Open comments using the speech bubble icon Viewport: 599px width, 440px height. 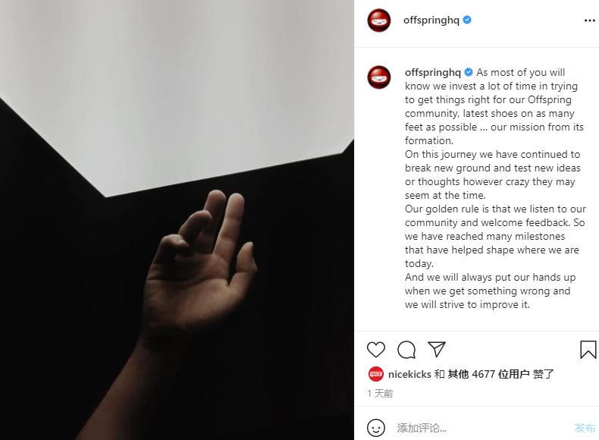tap(406, 350)
